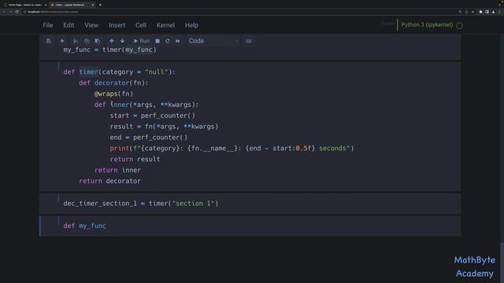Click the return decorator line
The height and width of the screenshot is (283, 504).
point(110,181)
